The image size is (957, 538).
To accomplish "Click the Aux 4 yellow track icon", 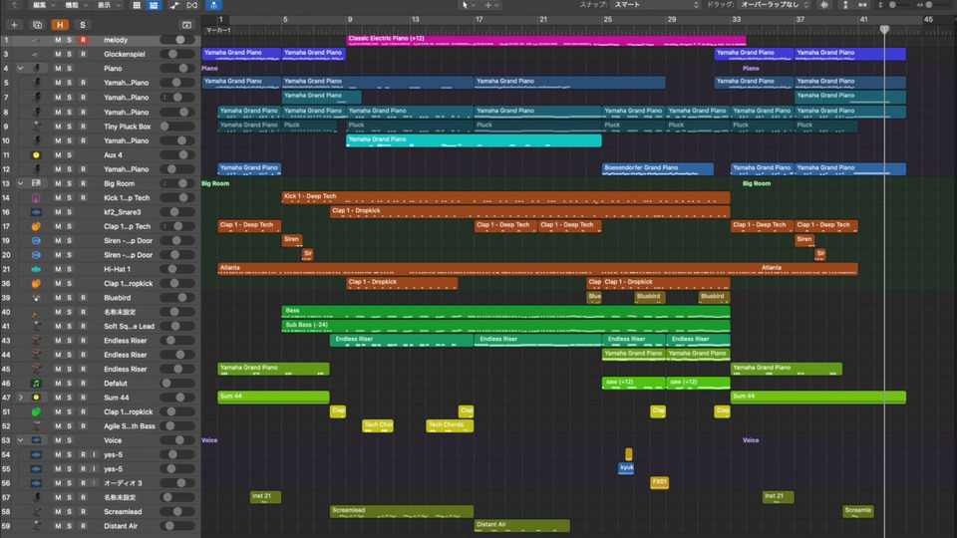I will coord(36,155).
